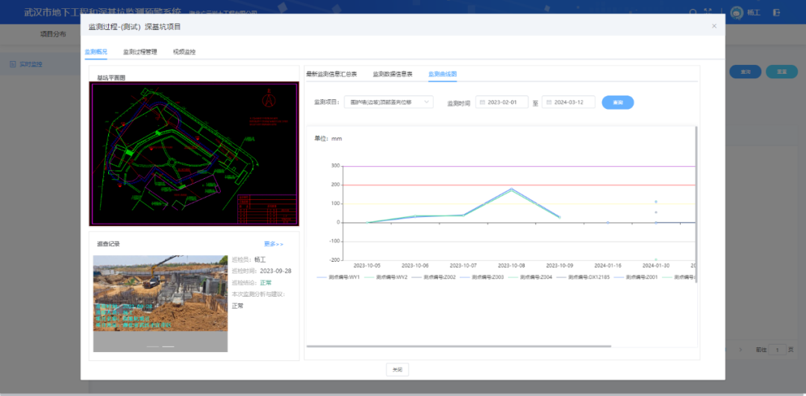Click the horizontal scrollbar below the chart
Image resolution: width=806 pixels, height=396 pixels.
coord(458,346)
